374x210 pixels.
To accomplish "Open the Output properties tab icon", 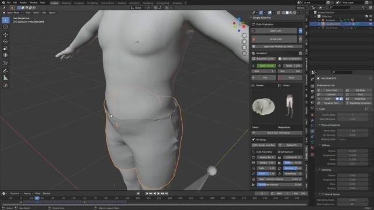I will click(312, 92).
